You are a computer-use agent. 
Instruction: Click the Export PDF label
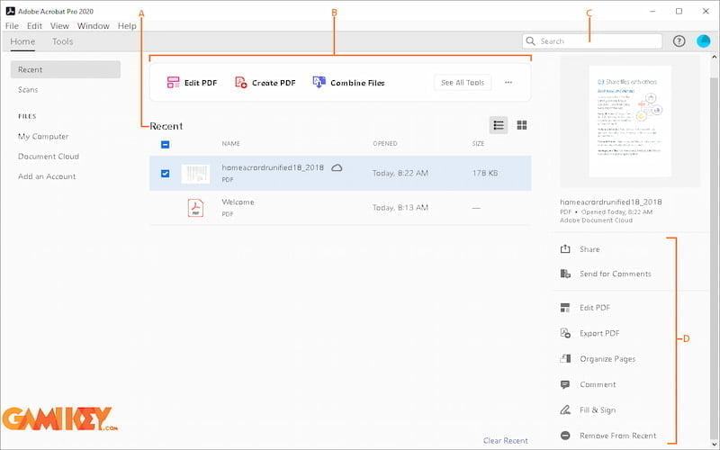click(599, 333)
